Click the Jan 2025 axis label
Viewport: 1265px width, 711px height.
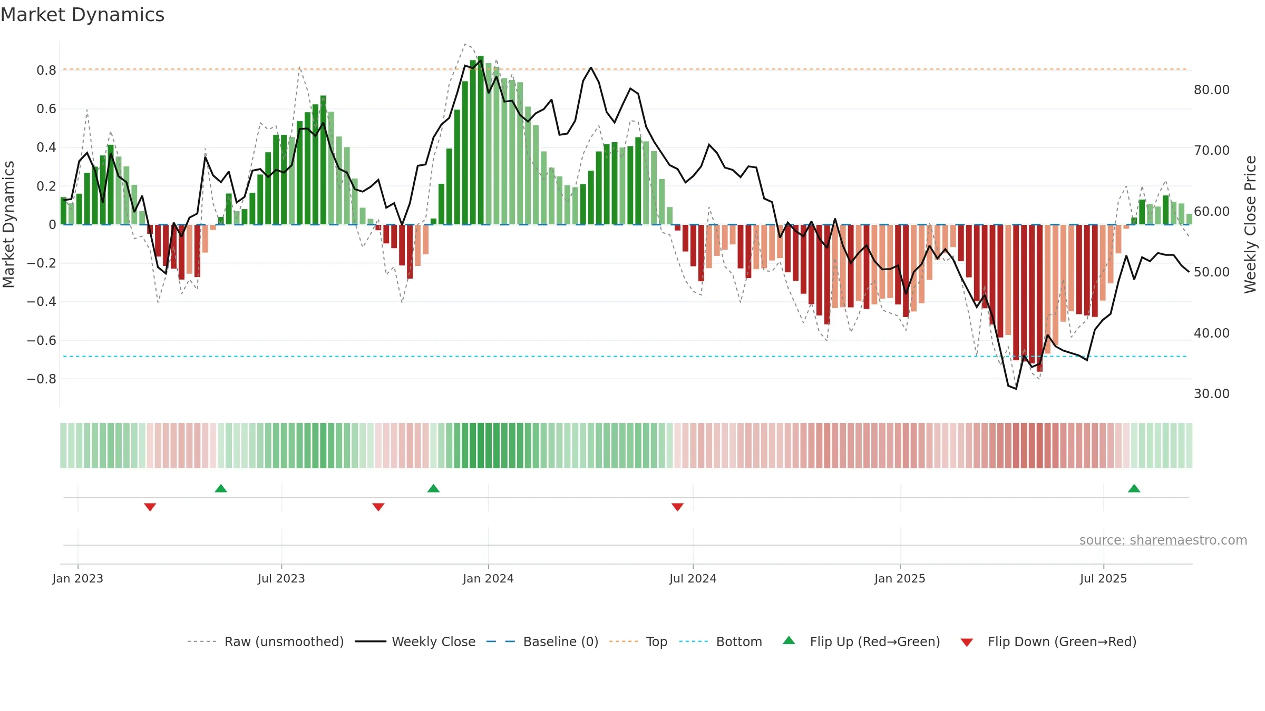[x=900, y=578]
